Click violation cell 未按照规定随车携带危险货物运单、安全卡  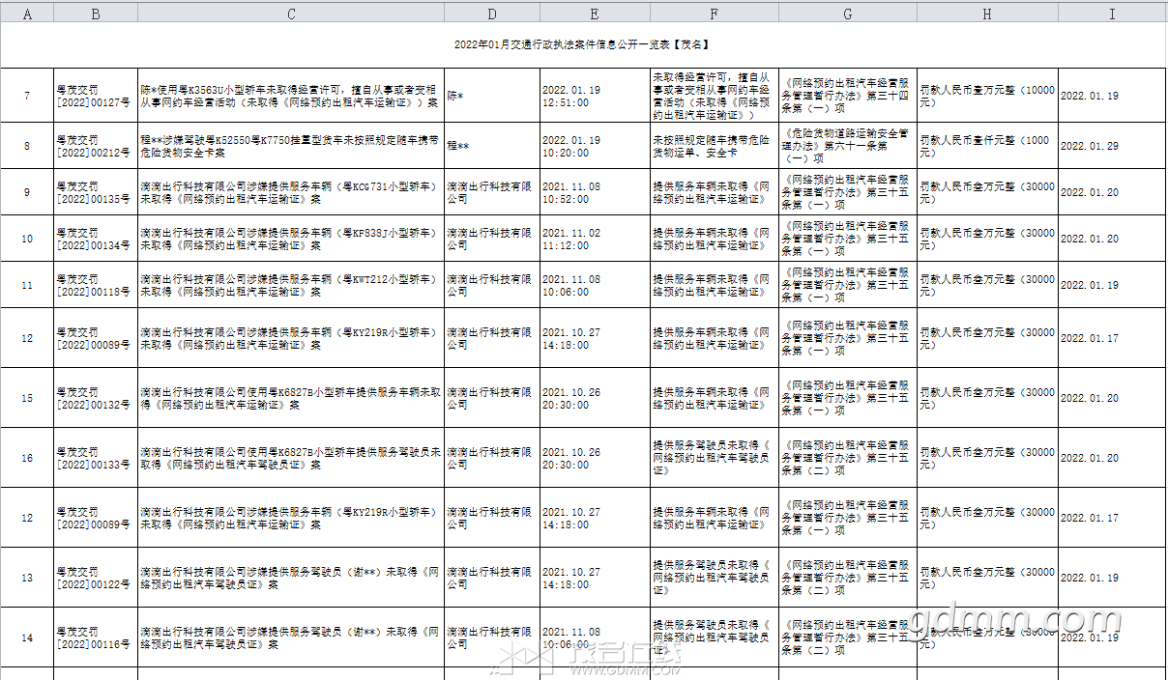(715, 146)
